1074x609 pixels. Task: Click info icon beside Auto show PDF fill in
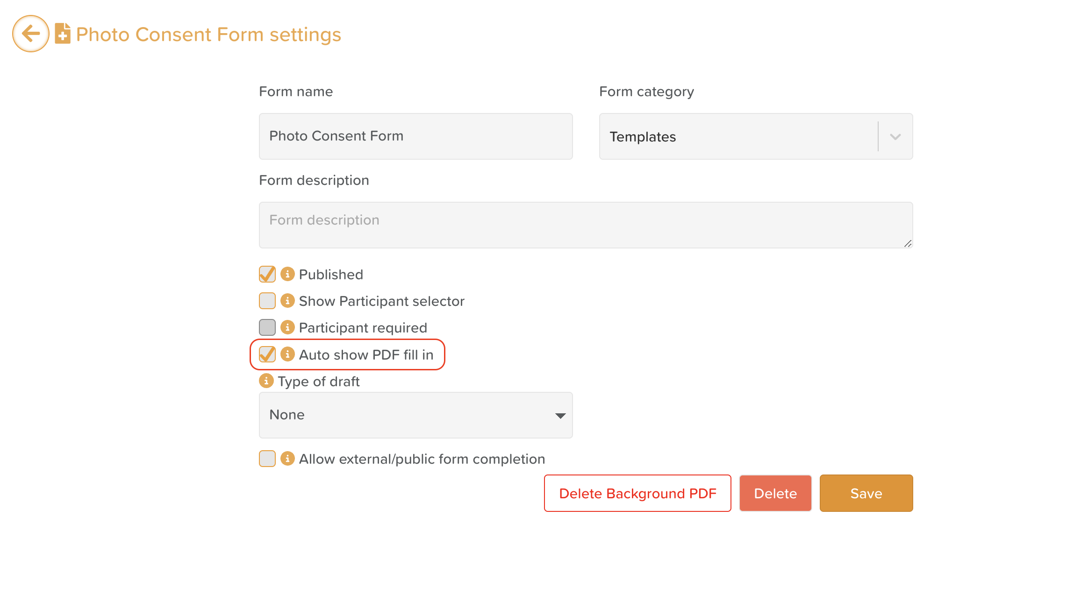[287, 354]
